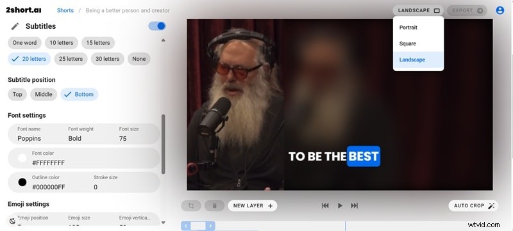513x231 pixels.
Task: Click the timeline left arrow button
Action: pyautogui.click(x=186, y=225)
